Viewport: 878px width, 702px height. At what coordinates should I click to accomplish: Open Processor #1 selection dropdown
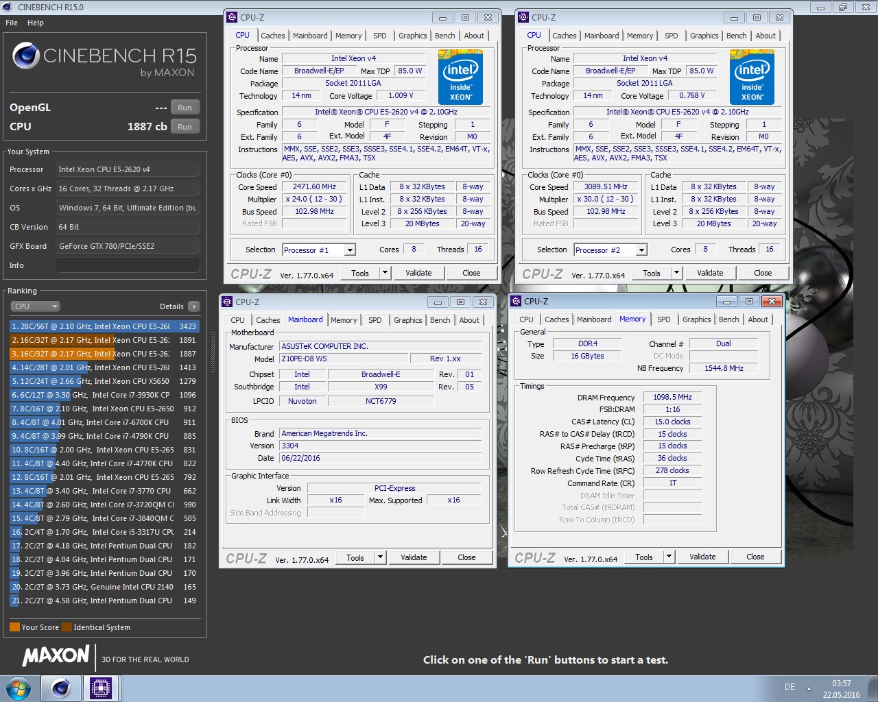(x=350, y=250)
